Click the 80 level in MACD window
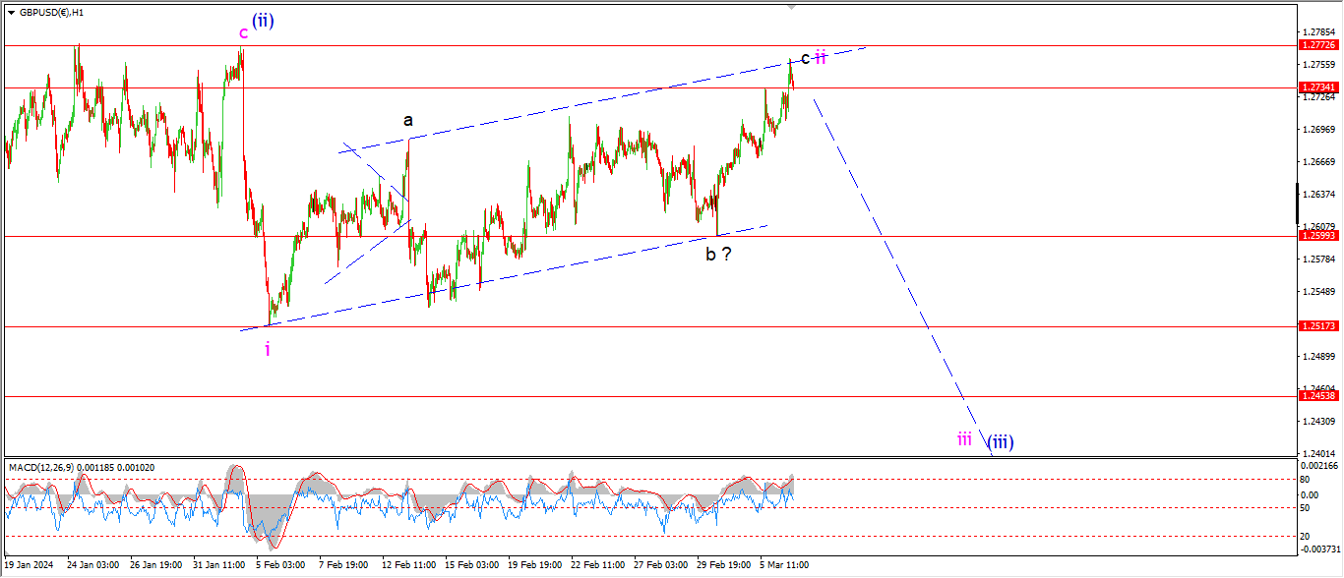 coord(1305,480)
